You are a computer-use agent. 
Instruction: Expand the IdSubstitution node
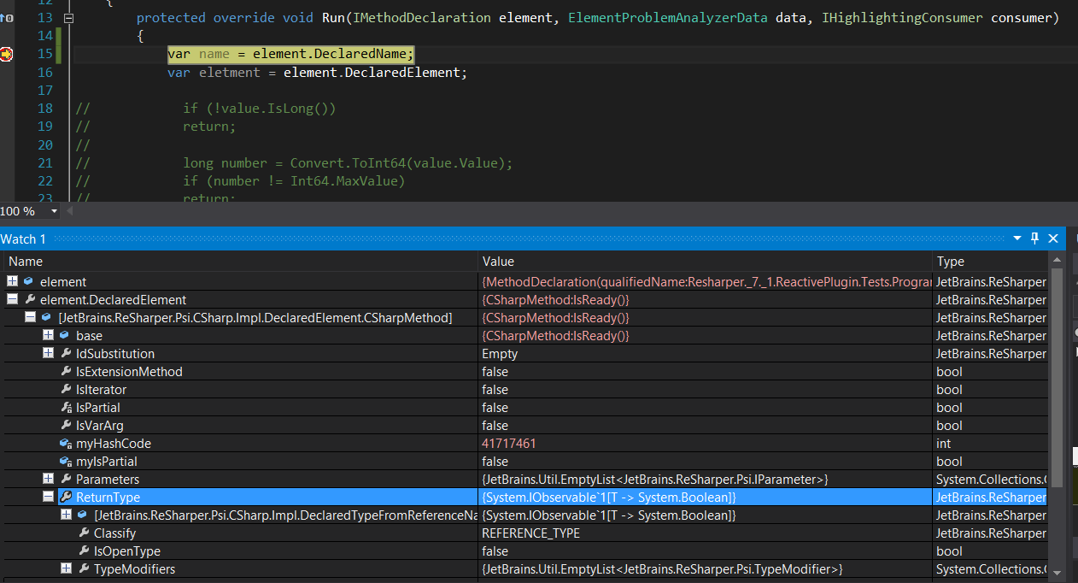click(x=48, y=353)
